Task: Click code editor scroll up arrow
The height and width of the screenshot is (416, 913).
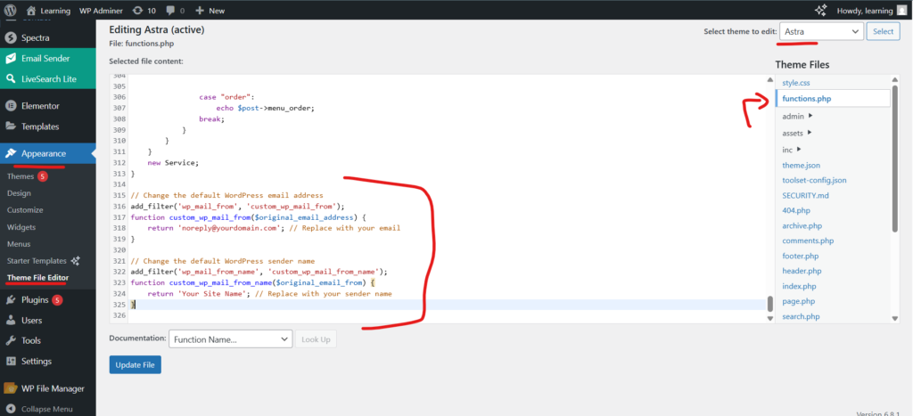Action: click(770, 79)
